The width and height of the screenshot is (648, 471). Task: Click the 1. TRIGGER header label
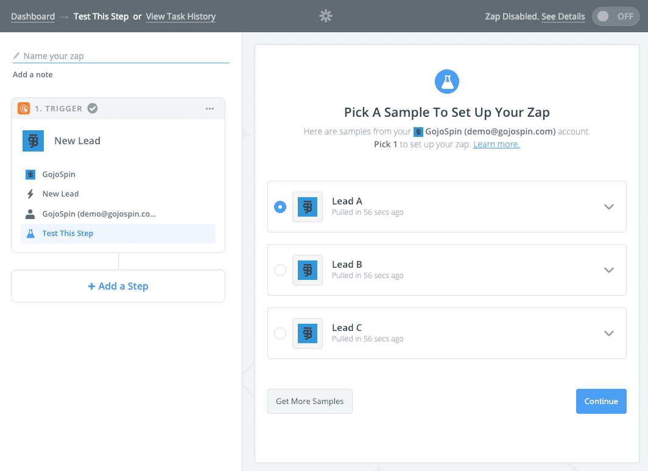pos(58,108)
